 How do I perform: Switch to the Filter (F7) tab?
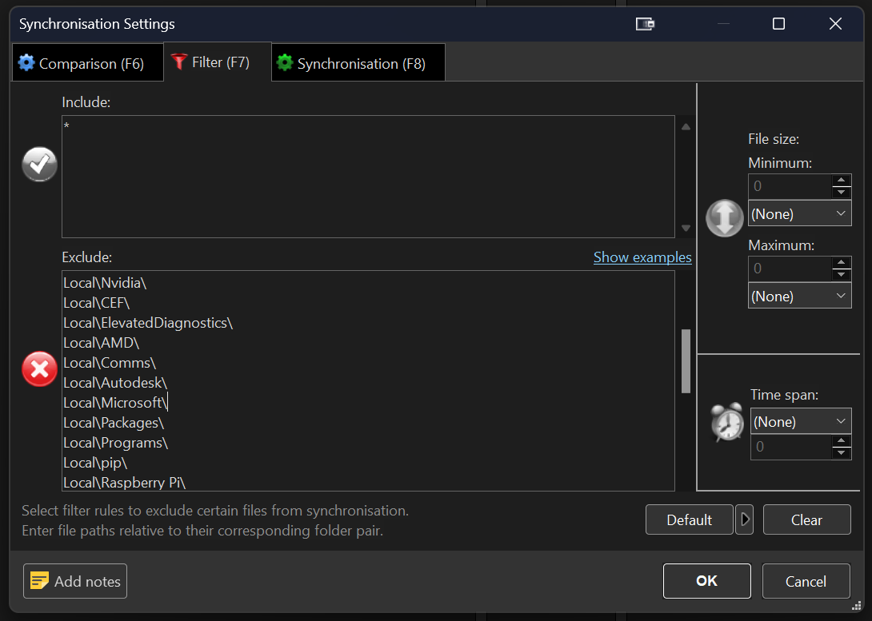pos(218,62)
